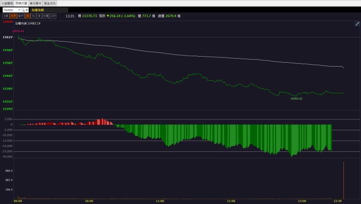361x204 pixels.
Task: Open the 資金流向 tab
Action: pyautogui.click(x=50, y=3)
